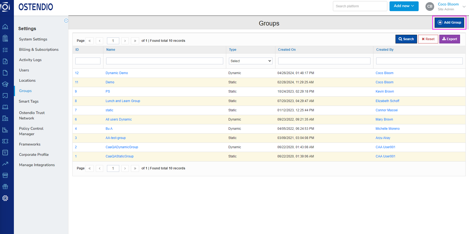This screenshot has height=234, width=469.
Task: Open the settings gear sidebar icon
Action: coord(5,198)
